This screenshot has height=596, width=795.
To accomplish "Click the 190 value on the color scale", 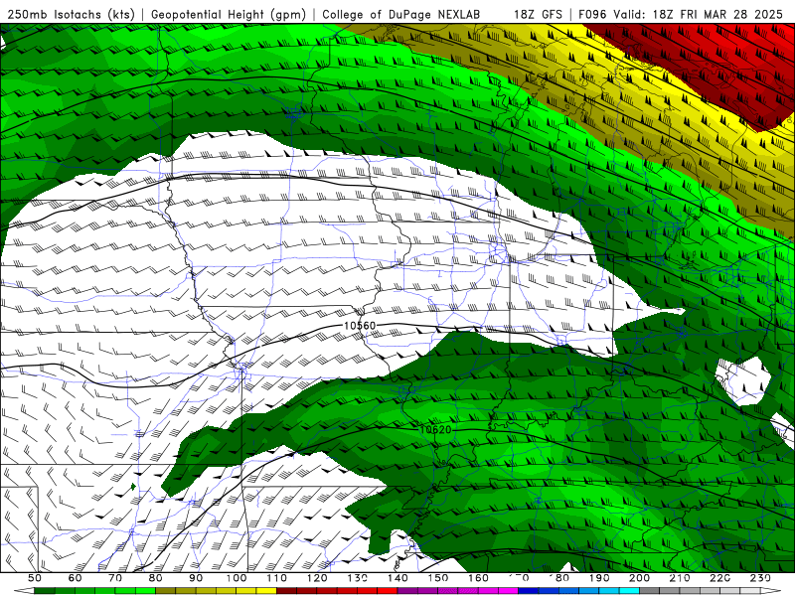I will 599,578.
